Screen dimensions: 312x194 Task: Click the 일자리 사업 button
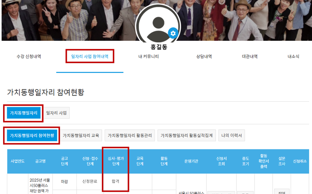(x=56, y=113)
